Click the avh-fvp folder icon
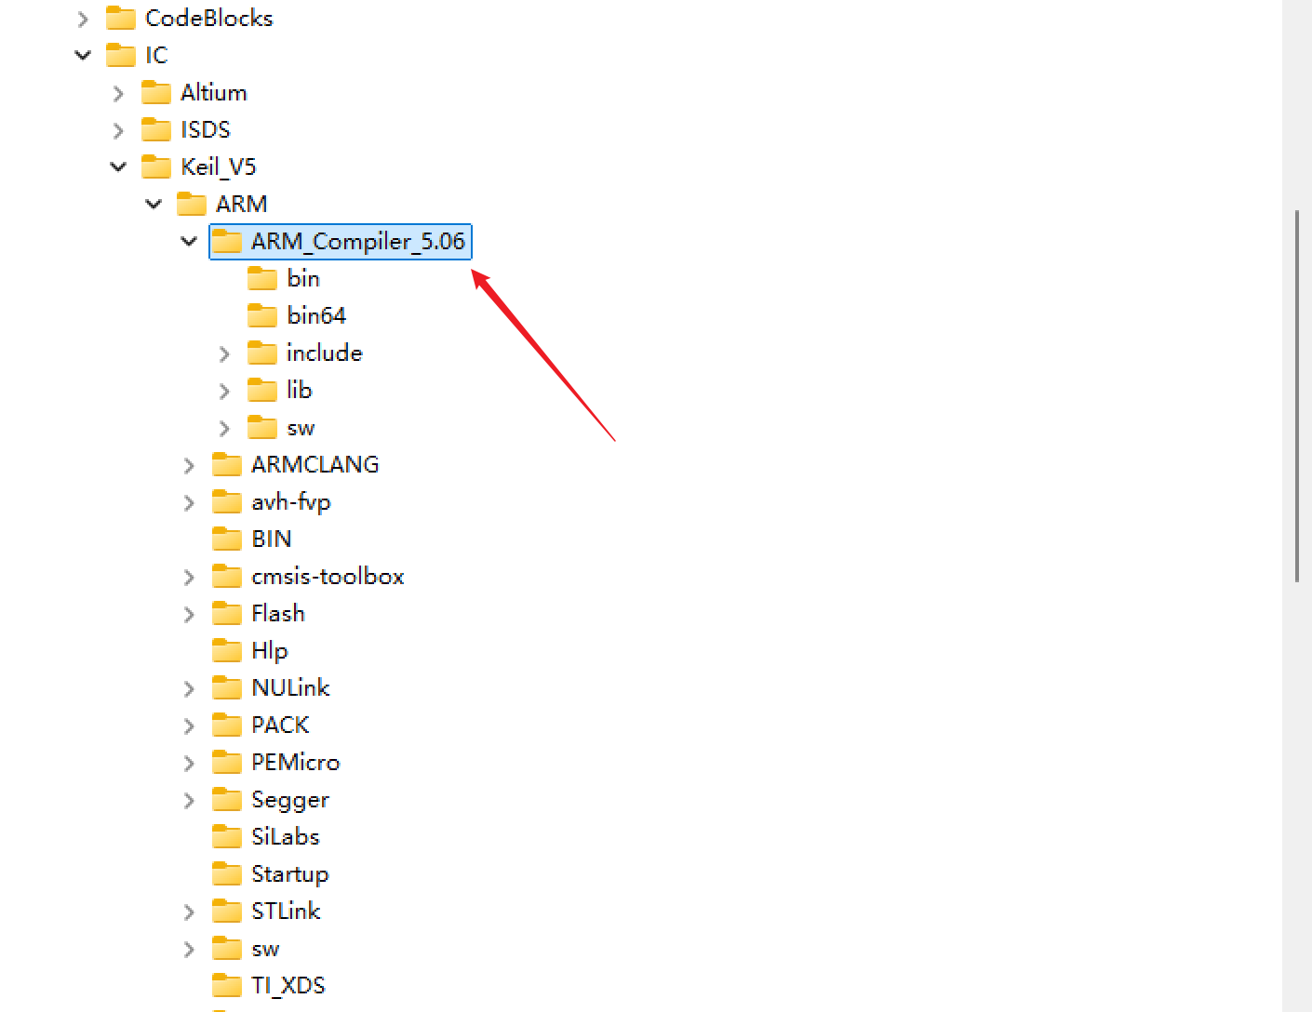Viewport: 1312px width, 1012px height. [x=226, y=501]
